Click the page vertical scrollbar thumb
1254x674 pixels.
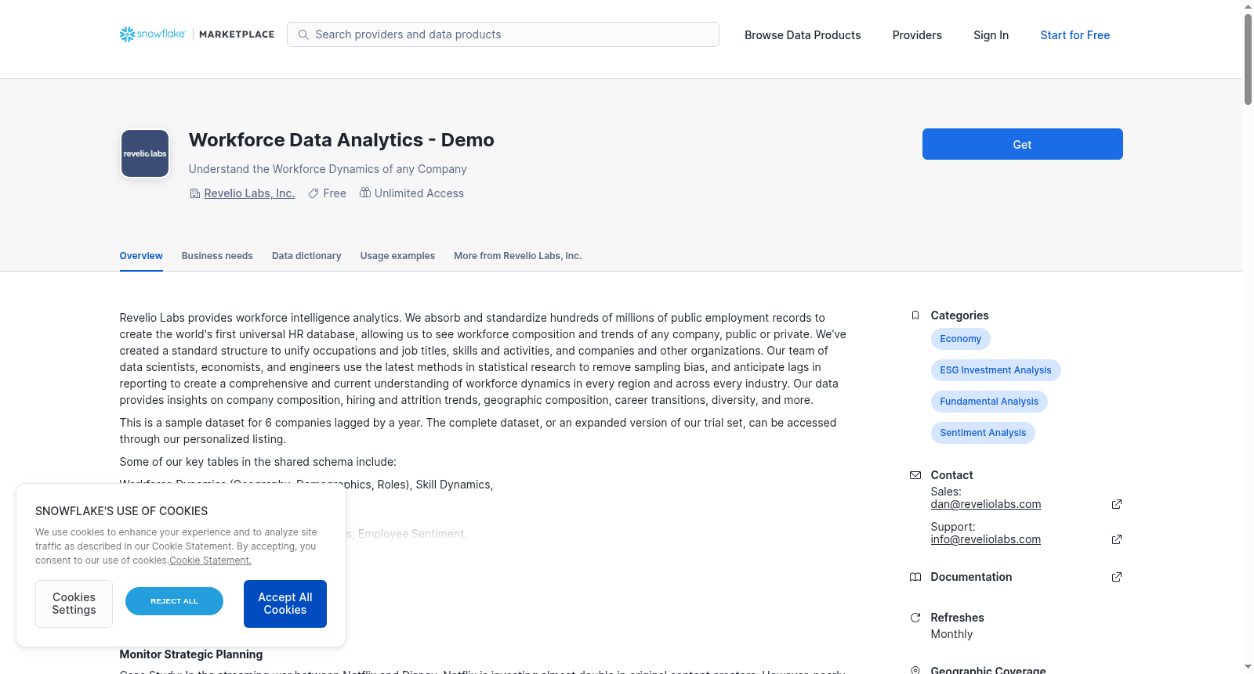(1248, 59)
